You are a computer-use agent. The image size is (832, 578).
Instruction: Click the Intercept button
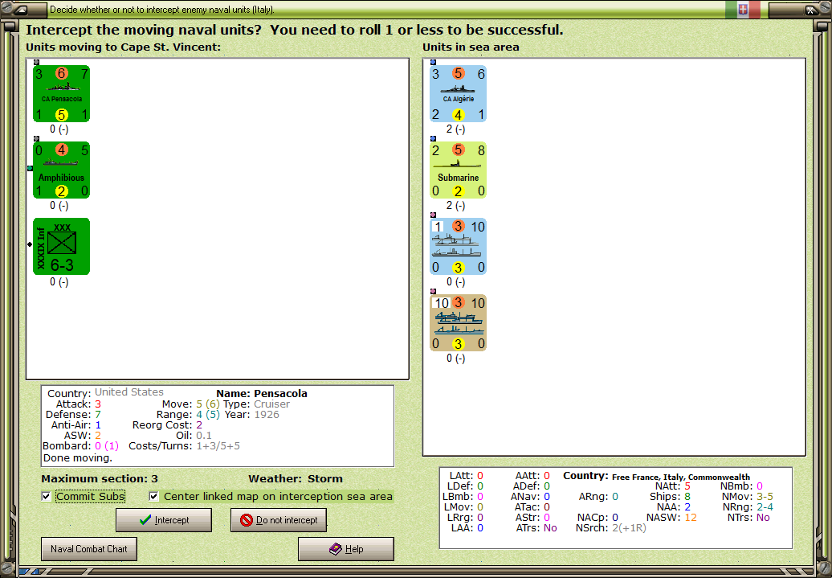pos(164,520)
